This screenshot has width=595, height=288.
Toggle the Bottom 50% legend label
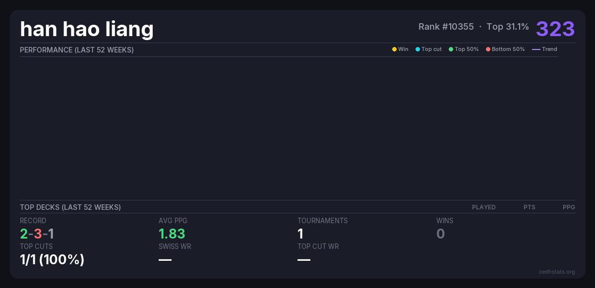pos(508,49)
